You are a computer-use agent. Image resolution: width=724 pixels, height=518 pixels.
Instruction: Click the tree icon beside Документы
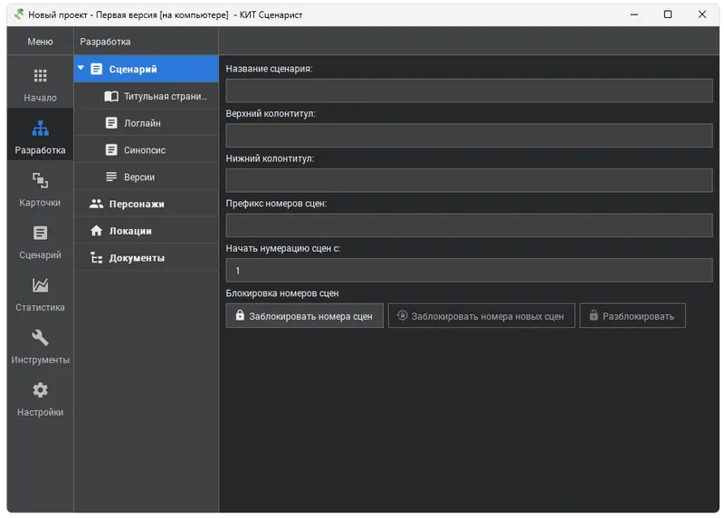96,257
